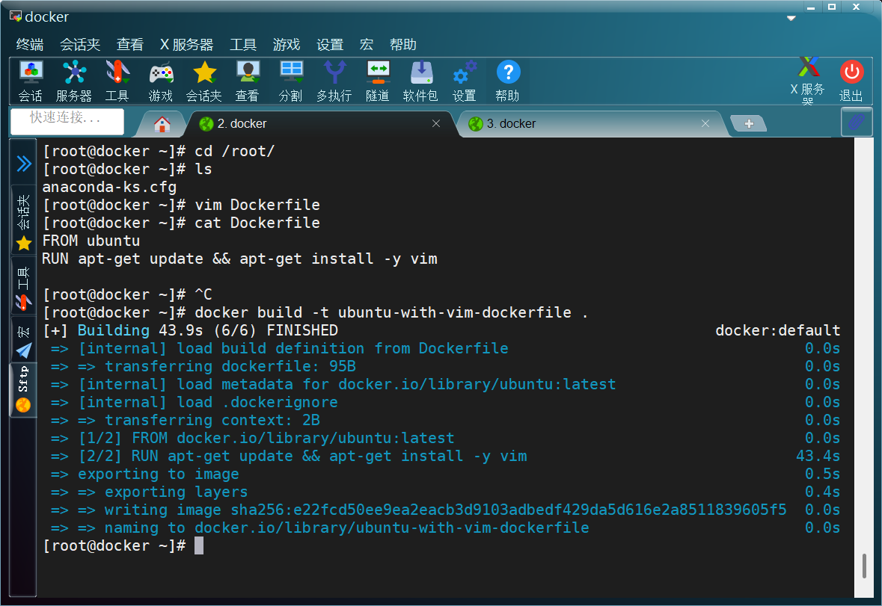
Task: Click 'anaconda-ks.cfg' in terminal output
Action: tap(110, 187)
